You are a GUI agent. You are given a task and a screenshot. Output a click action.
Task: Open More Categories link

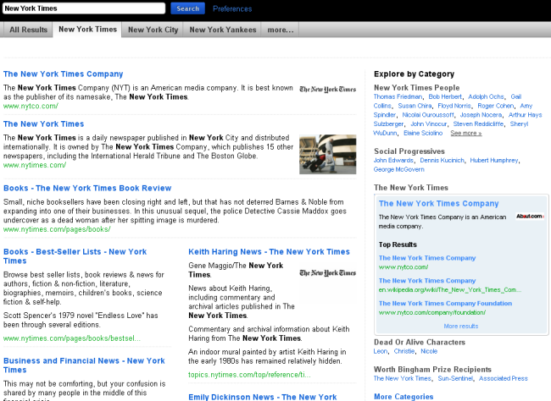(404, 397)
